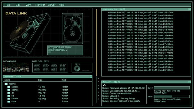Sort by the Size column header
194x109 pixels.
pos(40,80)
